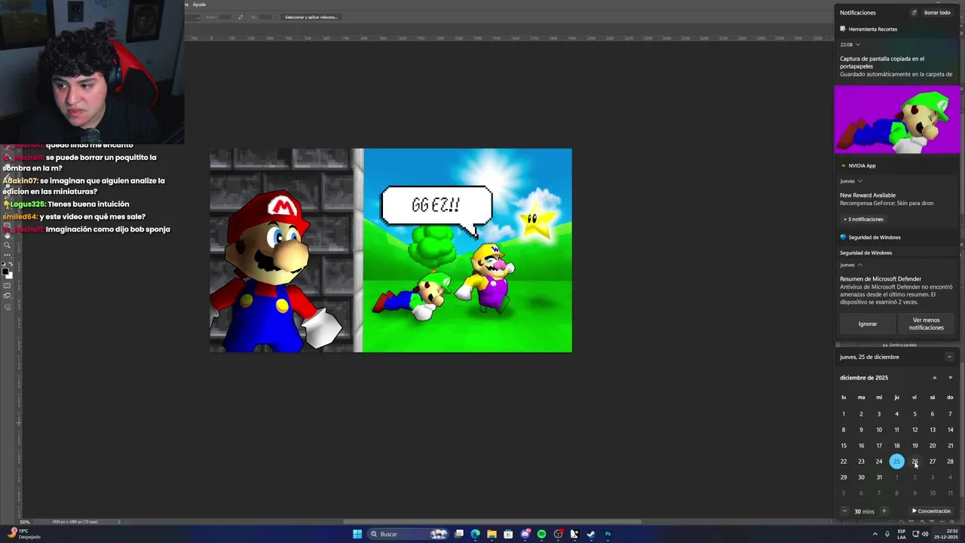Launch Microsoft Edge from the taskbar
Screen dimensions: 965x543
[x=475, y=534]
